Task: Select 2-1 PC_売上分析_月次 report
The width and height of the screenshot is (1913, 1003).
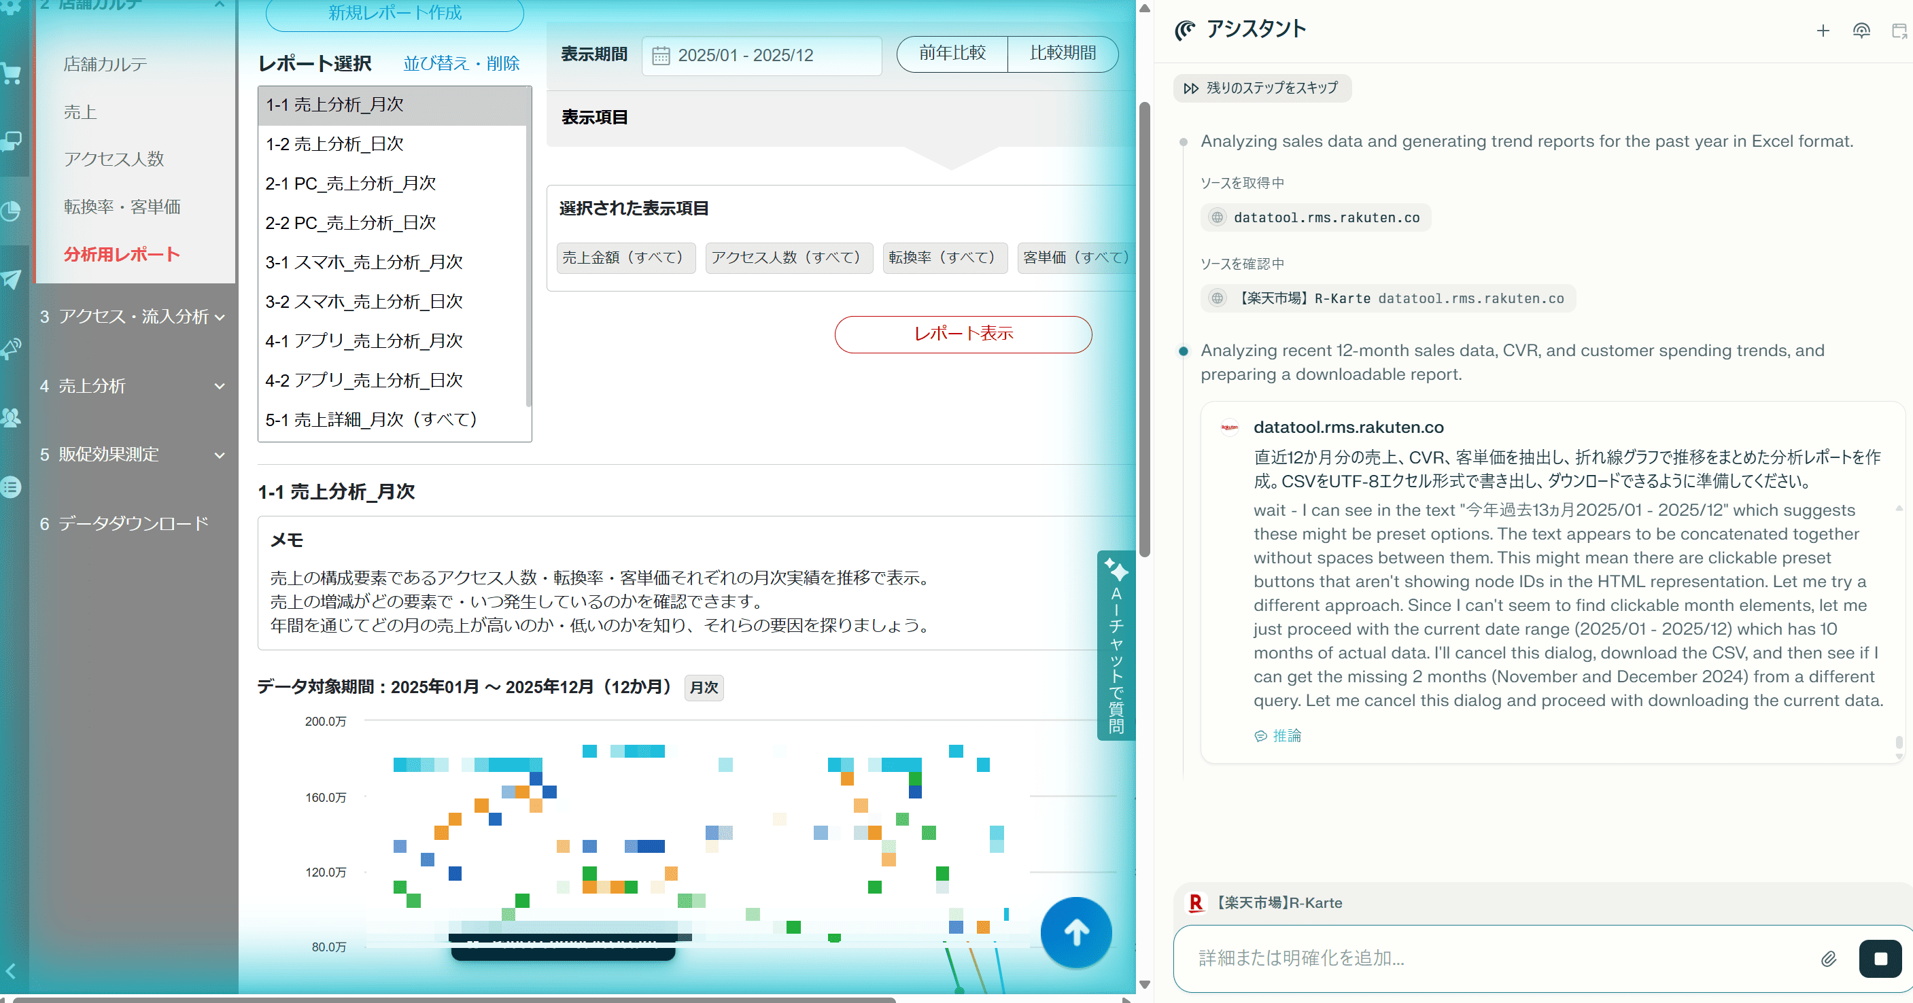Action: [x=351, y=183]
